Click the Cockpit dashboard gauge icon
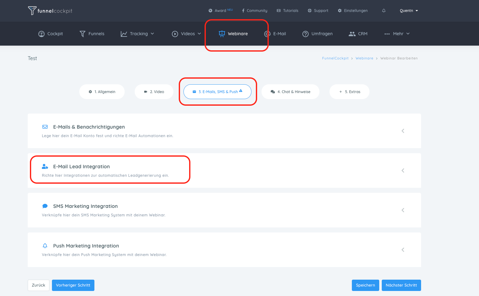 pos(41,34)
